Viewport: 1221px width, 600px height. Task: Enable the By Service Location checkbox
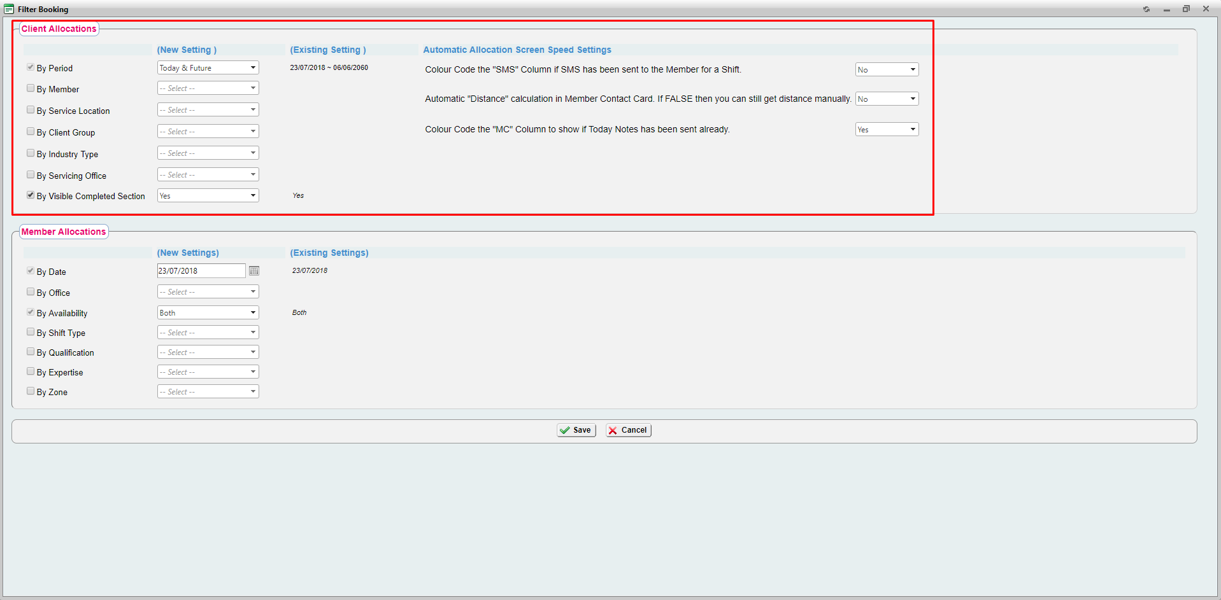[x=31, y=110]
